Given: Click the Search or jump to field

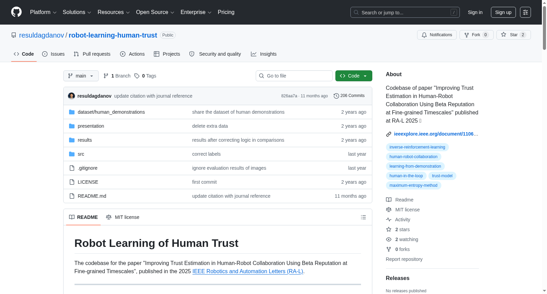Looking at the screenshot, I should 405,12.
